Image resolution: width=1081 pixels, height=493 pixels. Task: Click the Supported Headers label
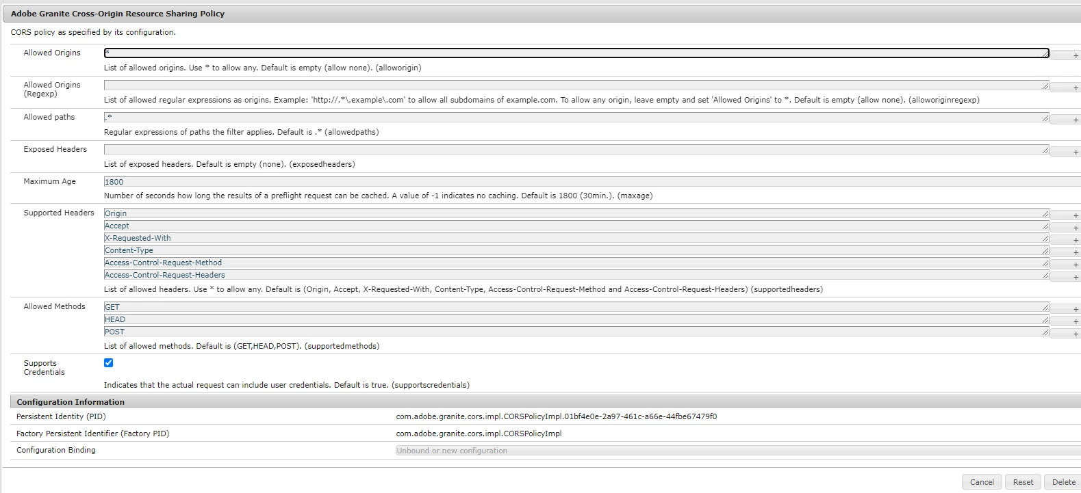point(59,213)
